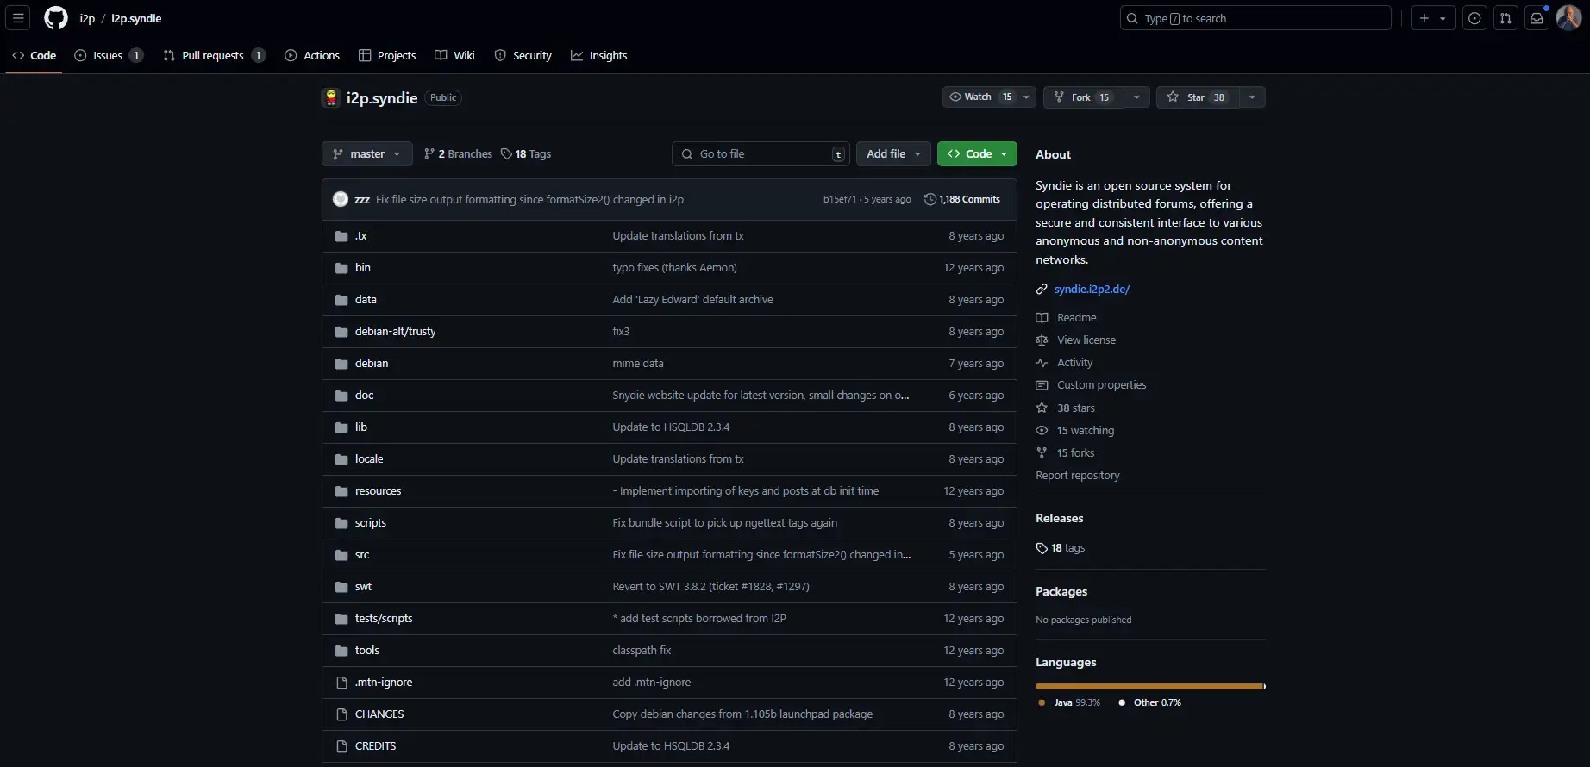
Task: Open the user profile avatar menu
Action: (1568, 18)
